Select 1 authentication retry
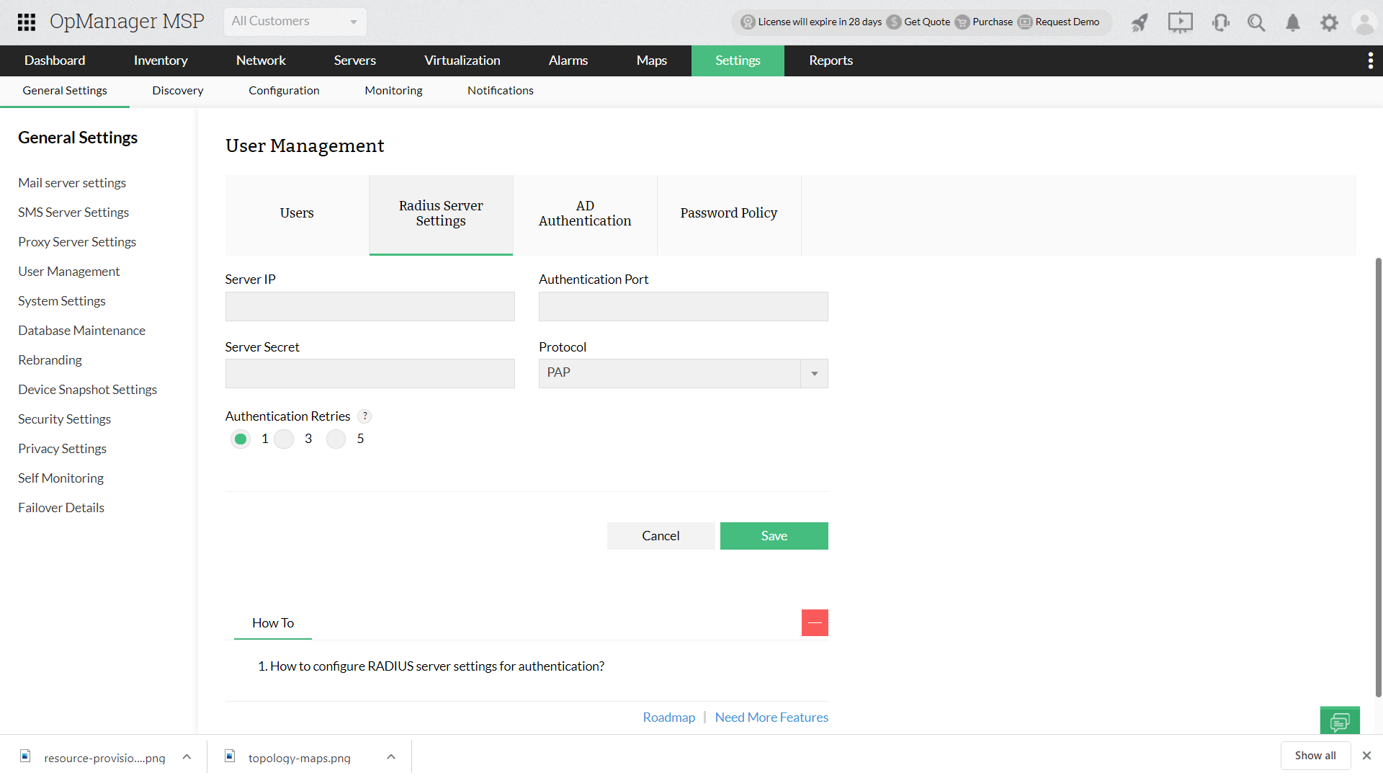 (x=241, y=439)
